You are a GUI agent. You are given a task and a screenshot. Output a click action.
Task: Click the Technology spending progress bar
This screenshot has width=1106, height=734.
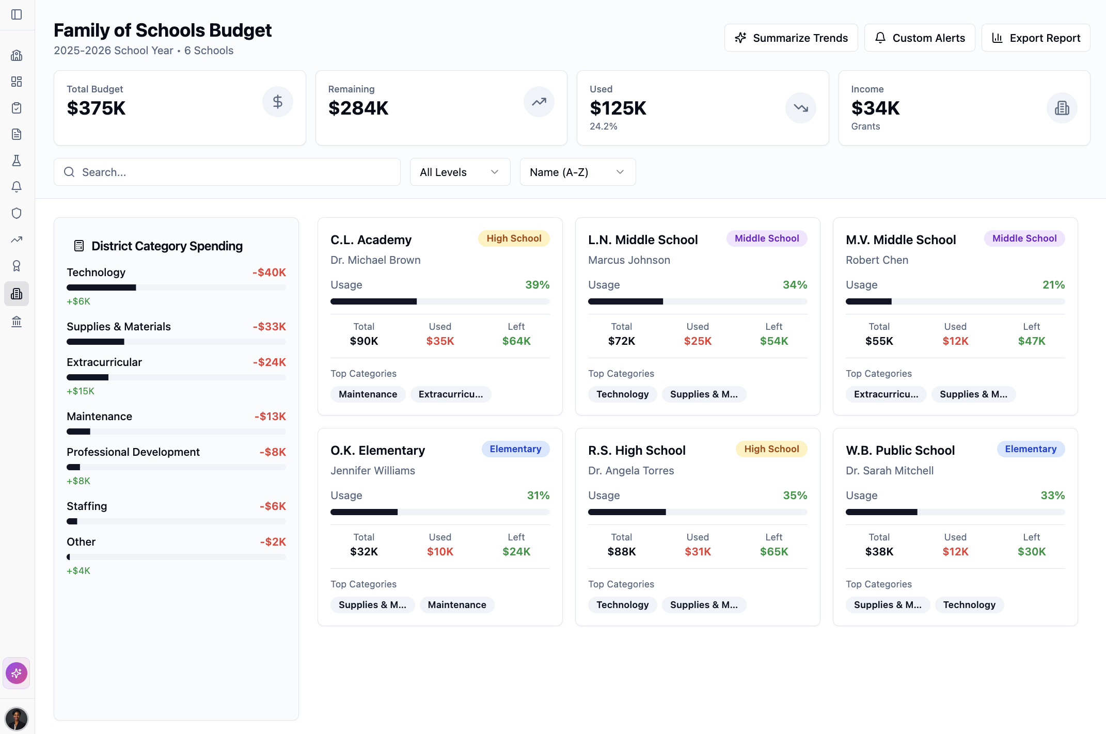click(176, 288)
